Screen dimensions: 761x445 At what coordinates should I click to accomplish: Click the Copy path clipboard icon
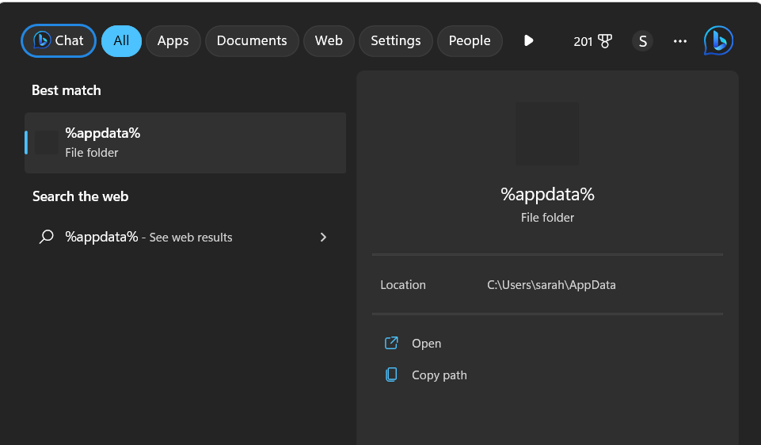(391, 375)
